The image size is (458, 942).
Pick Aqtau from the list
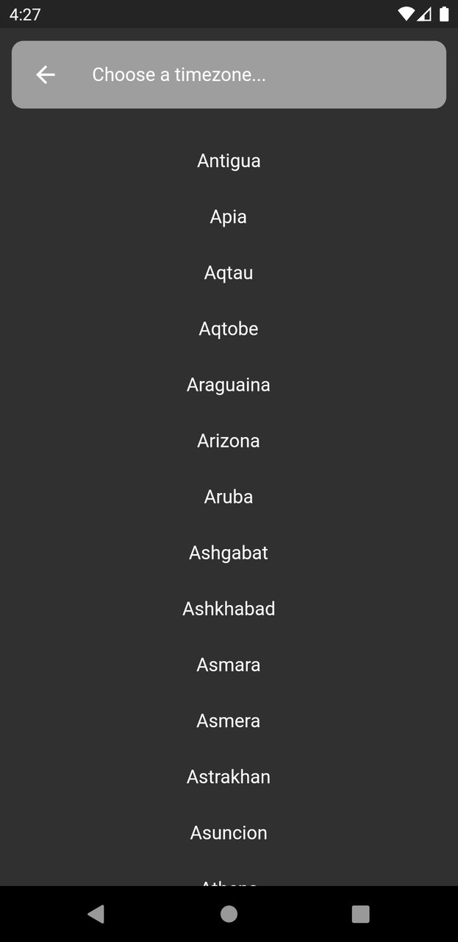[229, 272]
